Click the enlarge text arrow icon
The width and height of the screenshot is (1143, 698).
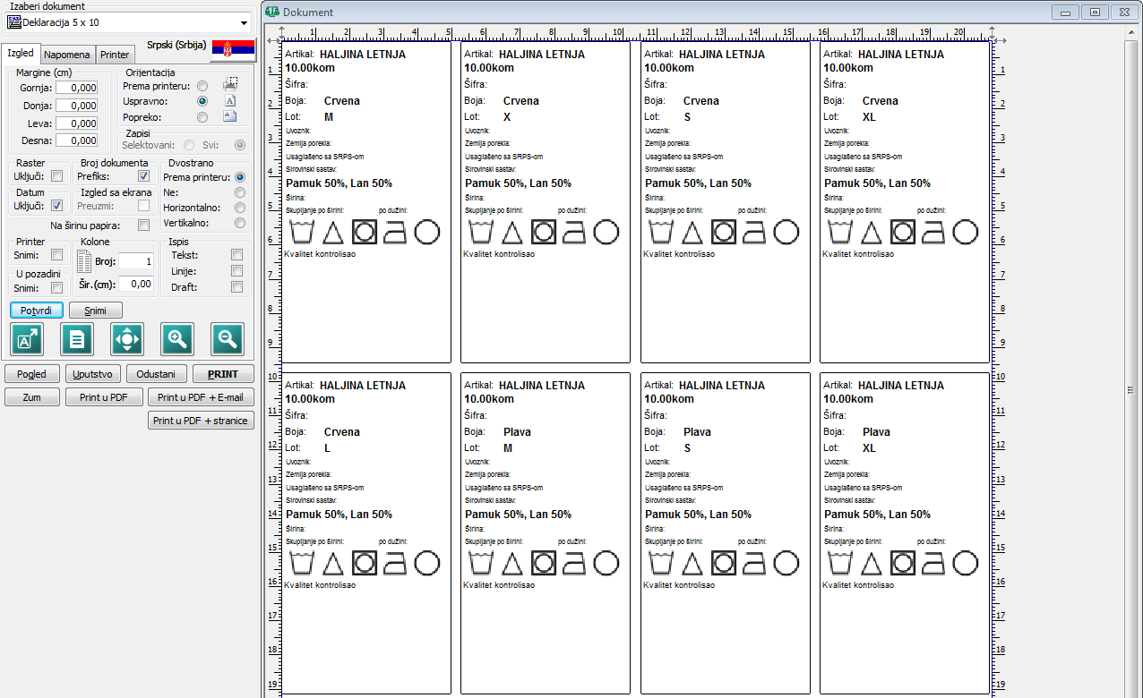tap(27, 339)
